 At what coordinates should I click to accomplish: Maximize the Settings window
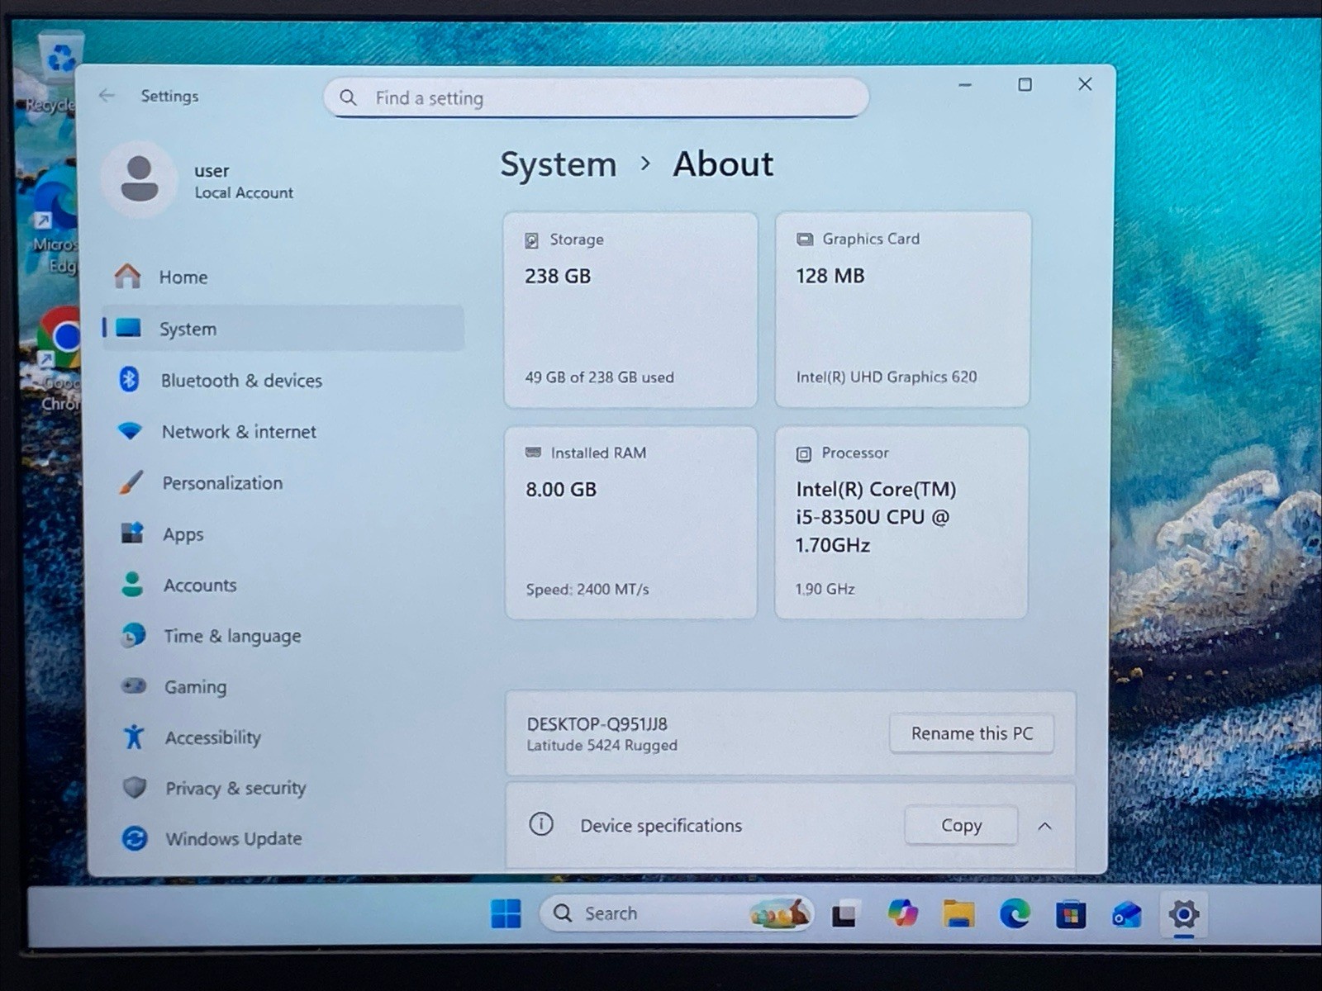point(1025,84)
